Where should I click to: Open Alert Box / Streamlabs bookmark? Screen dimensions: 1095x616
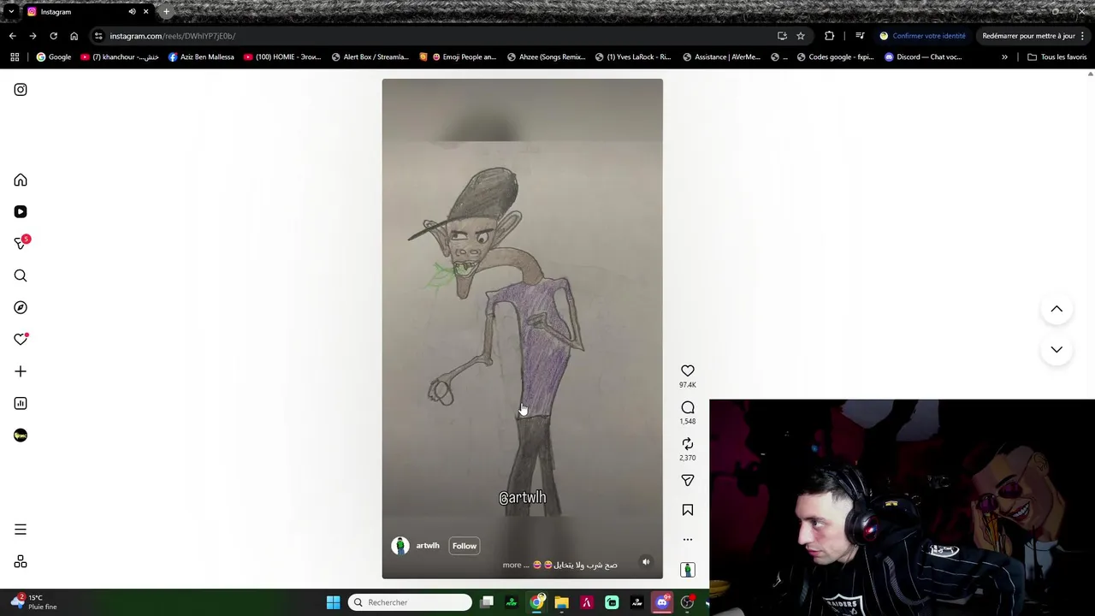tap(370, 57)
